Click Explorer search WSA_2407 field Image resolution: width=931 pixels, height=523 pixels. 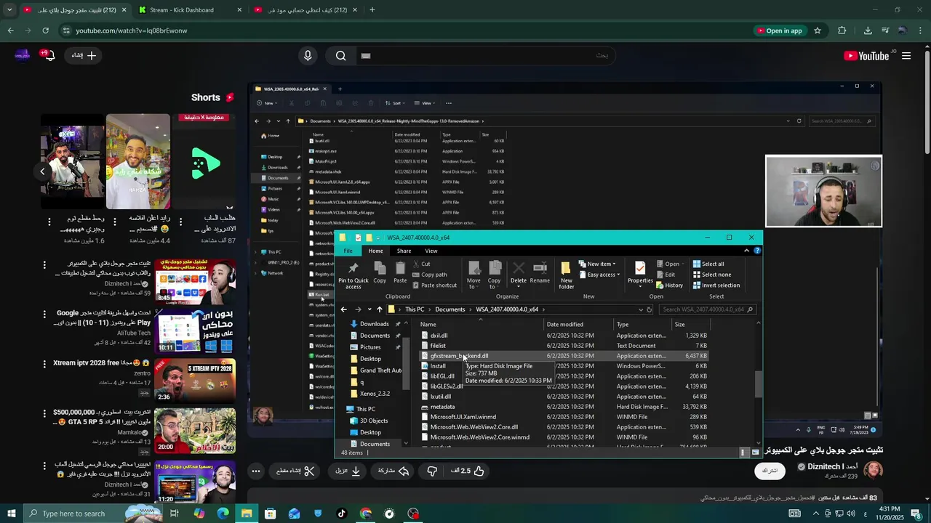[708, 309]
